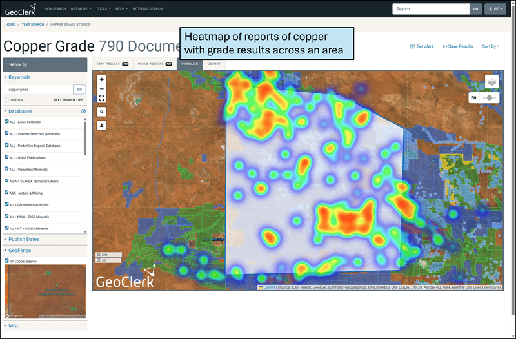Screen dimensions: 516x339
Task: Click the map download icon
Action: (x=101, y=125)
